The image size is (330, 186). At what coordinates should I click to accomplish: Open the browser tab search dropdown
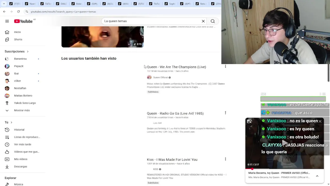pyautogui.click(x=4, y=4)
